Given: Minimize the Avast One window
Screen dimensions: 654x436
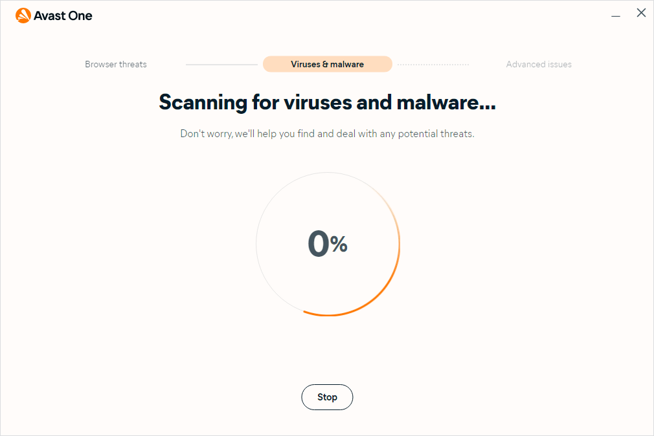Looking at the screenshot, I should pos(616,13).
